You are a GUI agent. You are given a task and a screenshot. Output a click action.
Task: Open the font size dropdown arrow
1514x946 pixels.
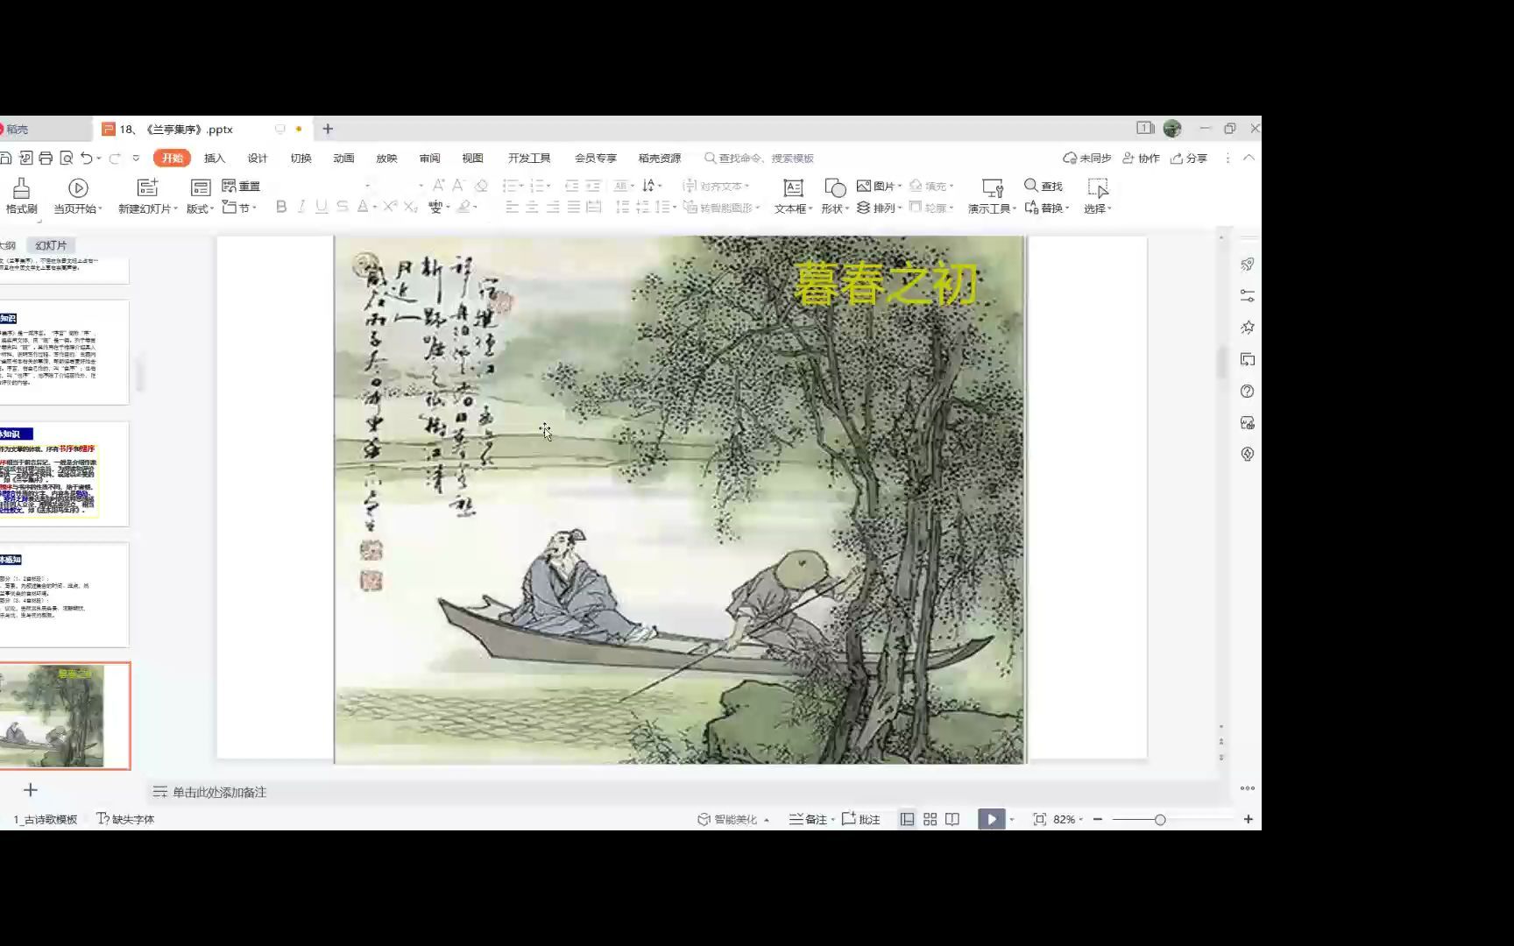[x=421, y=186]
